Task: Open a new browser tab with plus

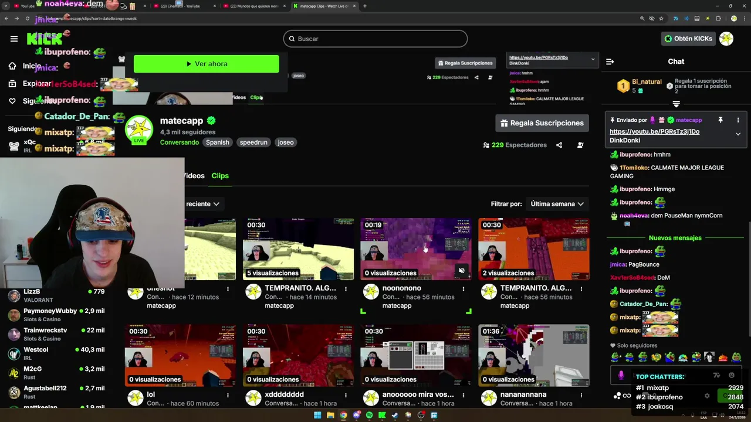Action: pos(364,6)
